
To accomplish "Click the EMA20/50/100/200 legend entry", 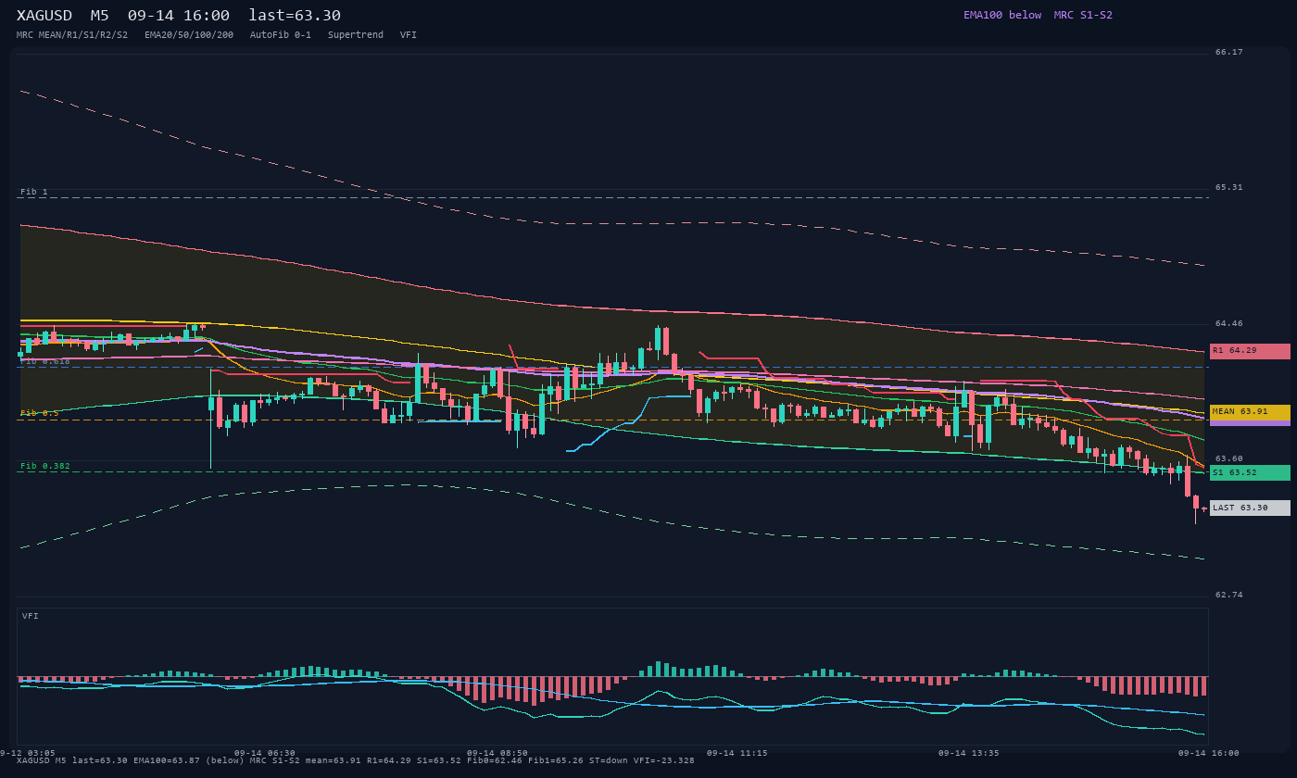I will pos(189,35).
